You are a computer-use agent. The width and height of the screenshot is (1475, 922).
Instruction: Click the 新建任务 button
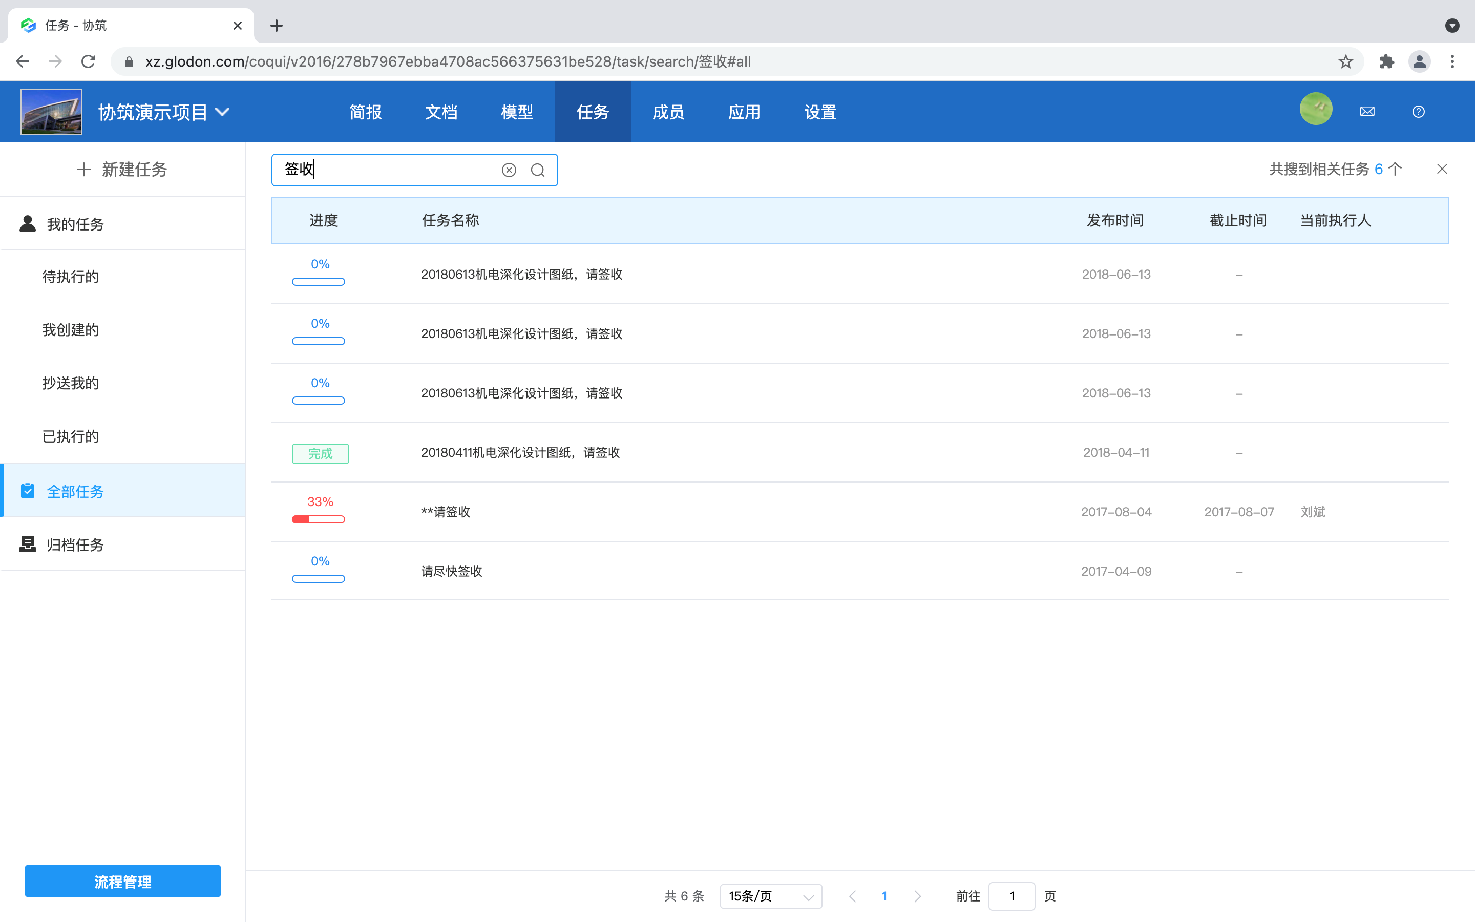pos(122,170)
